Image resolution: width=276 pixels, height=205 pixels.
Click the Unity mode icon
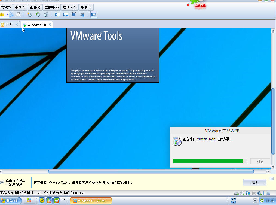pyautogui.click(x=82, y=15)
